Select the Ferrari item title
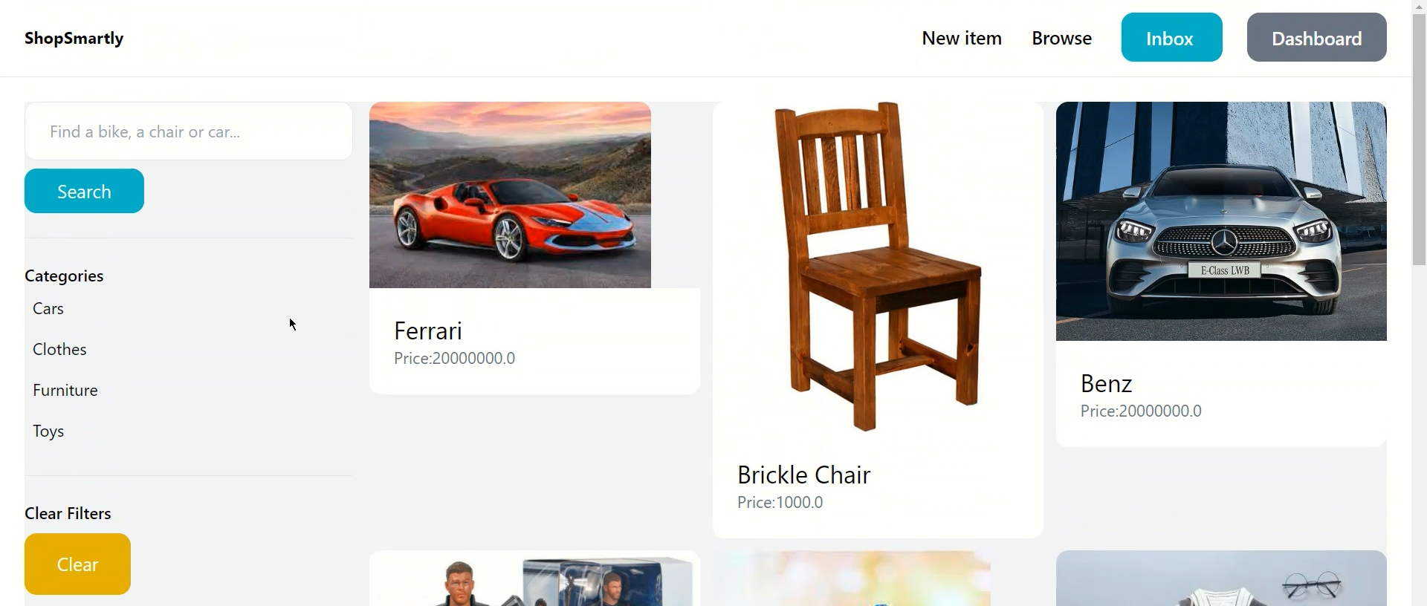 pos(428,330)
